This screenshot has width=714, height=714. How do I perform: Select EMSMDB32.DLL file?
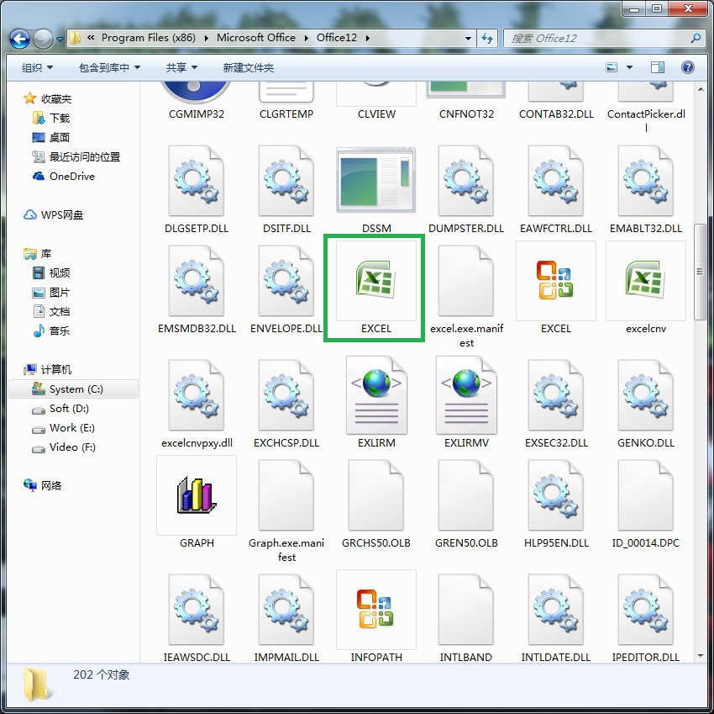point(197,288)
